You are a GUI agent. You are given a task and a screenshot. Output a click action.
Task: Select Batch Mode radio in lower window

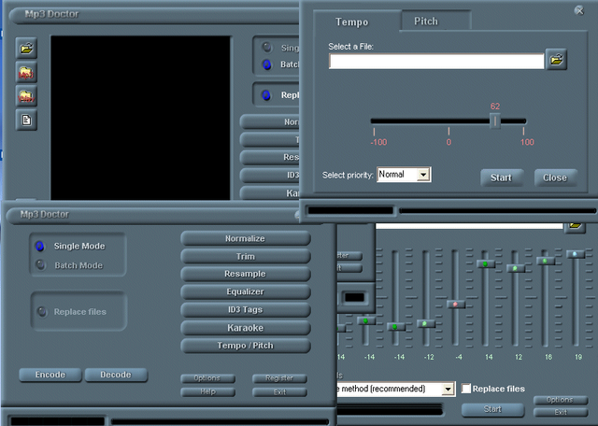coord(40,264)
